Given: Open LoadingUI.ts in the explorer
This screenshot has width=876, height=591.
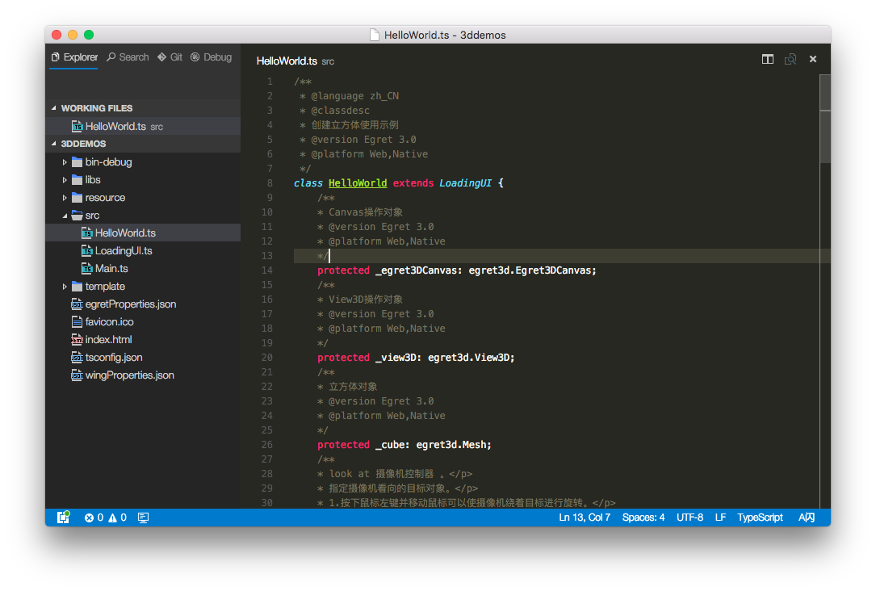Looking at the screenshot, I should (x=124, y=251).
